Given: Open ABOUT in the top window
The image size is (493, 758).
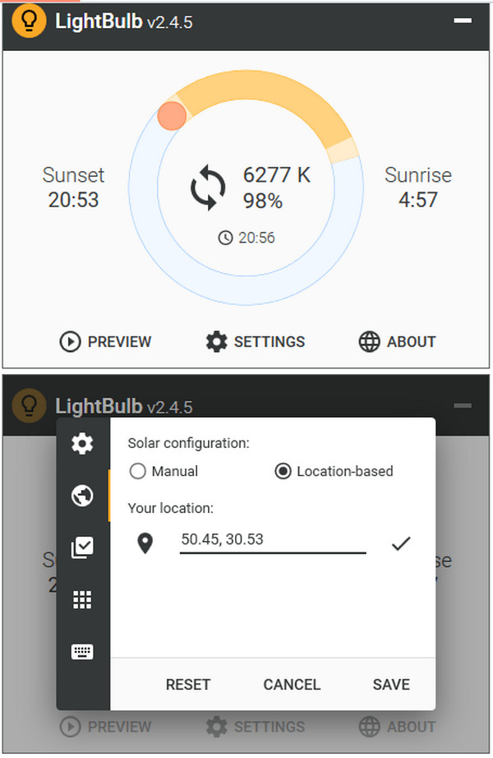Looking at the screenshot, I should click(398, 341).
